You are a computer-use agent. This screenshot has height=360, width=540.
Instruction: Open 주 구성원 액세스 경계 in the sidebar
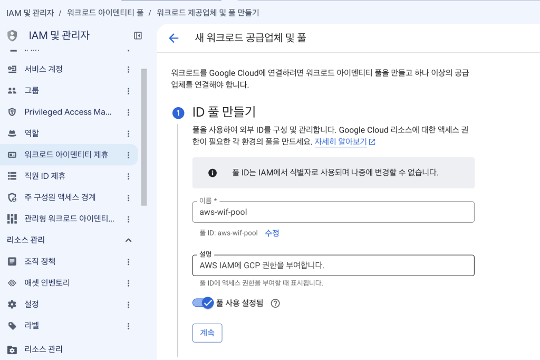coord(60,197)
